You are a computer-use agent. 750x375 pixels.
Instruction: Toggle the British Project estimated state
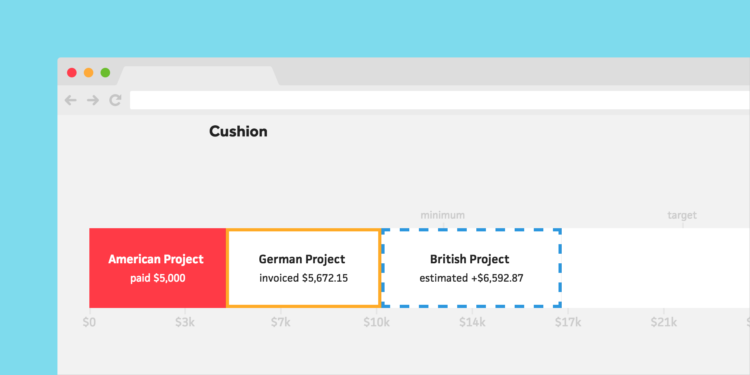pyautogui.click(x=472, y=278)
